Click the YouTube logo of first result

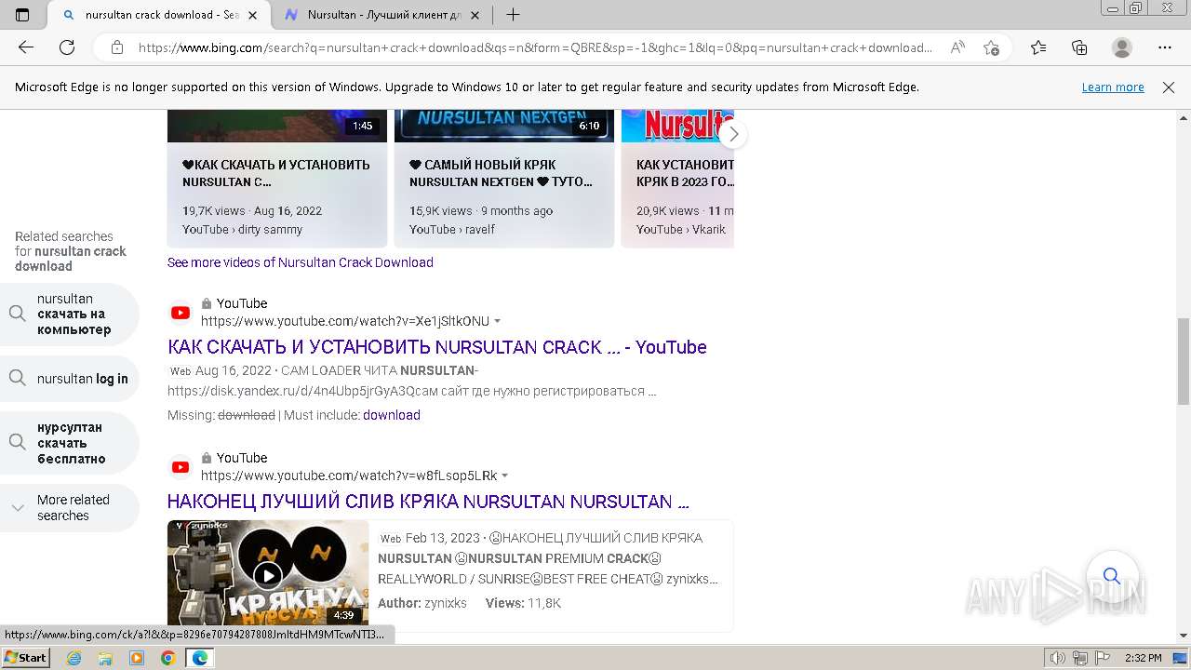(x=181, y=313)
